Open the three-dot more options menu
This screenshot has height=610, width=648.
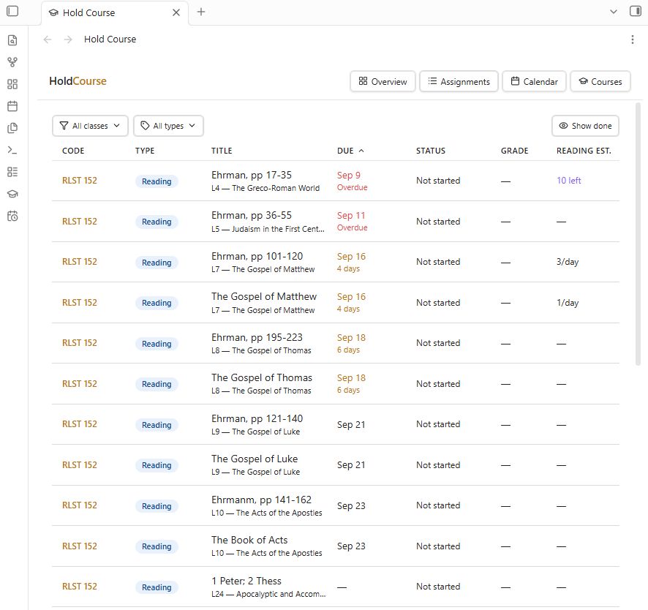(x=633, y=39)
